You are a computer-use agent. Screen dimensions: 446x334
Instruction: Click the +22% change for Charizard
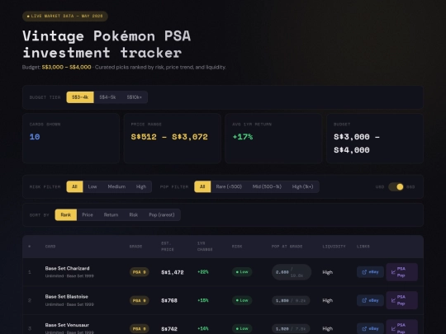click(x=203, y=272)
